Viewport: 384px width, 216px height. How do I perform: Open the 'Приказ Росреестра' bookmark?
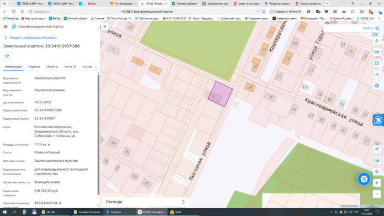click(x=341, y=18)
